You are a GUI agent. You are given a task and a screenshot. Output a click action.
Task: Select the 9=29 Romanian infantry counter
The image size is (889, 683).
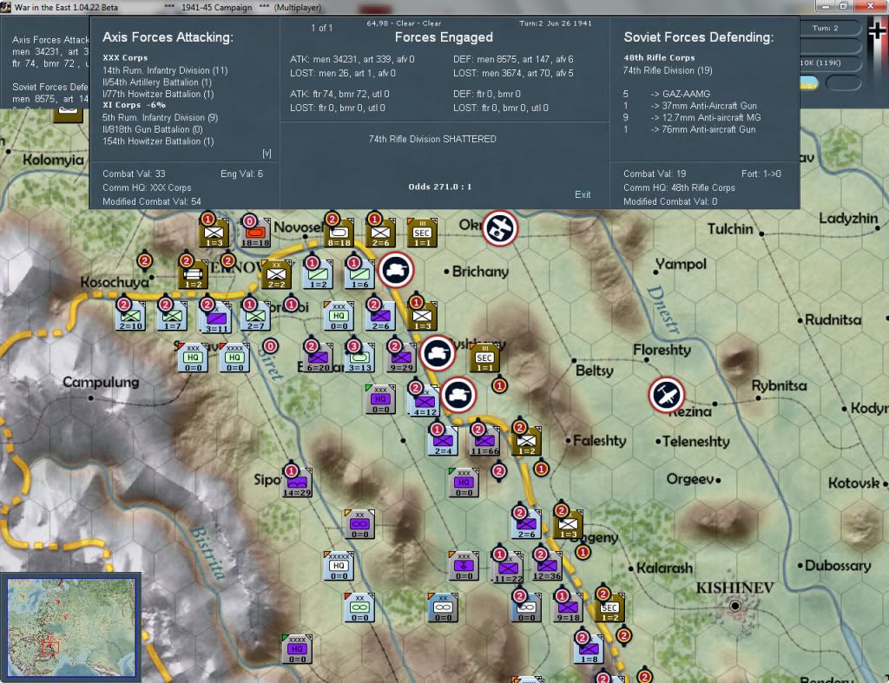401,358
